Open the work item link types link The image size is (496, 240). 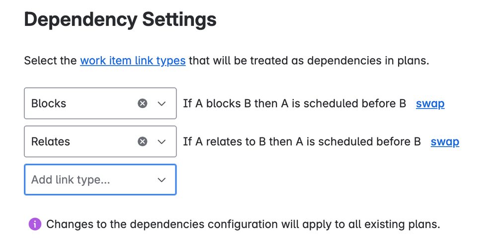tap(133, 60)
